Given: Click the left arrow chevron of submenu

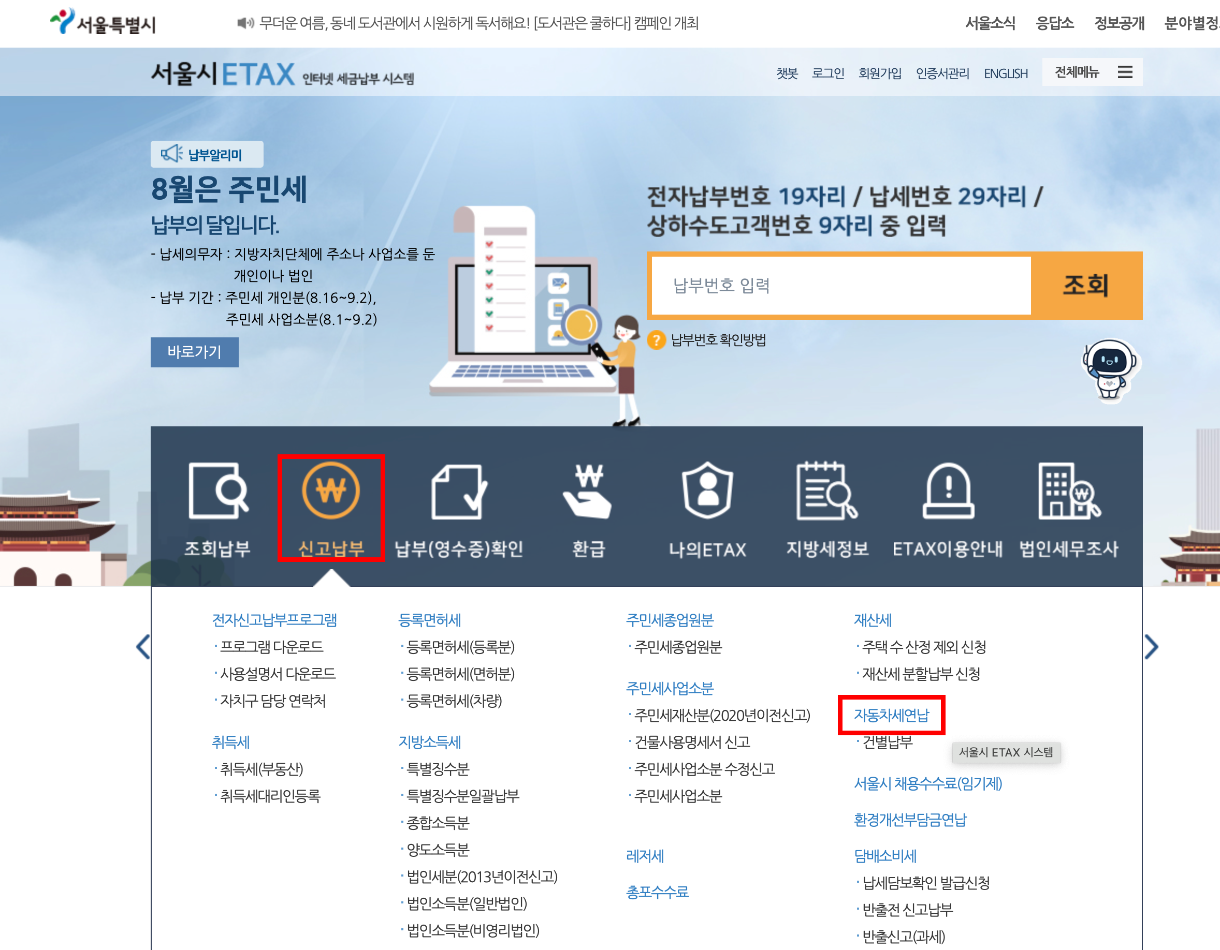Looking at the screenshot, I should point(143,647).
